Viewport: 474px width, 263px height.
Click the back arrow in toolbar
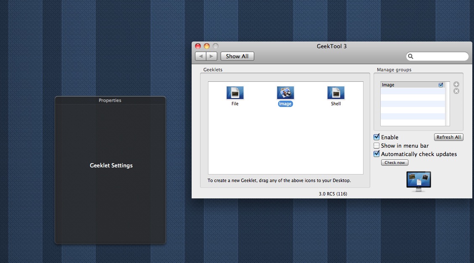click(201, 56)
